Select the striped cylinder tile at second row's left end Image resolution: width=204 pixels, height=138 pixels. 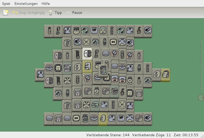[x=67, y=43]
